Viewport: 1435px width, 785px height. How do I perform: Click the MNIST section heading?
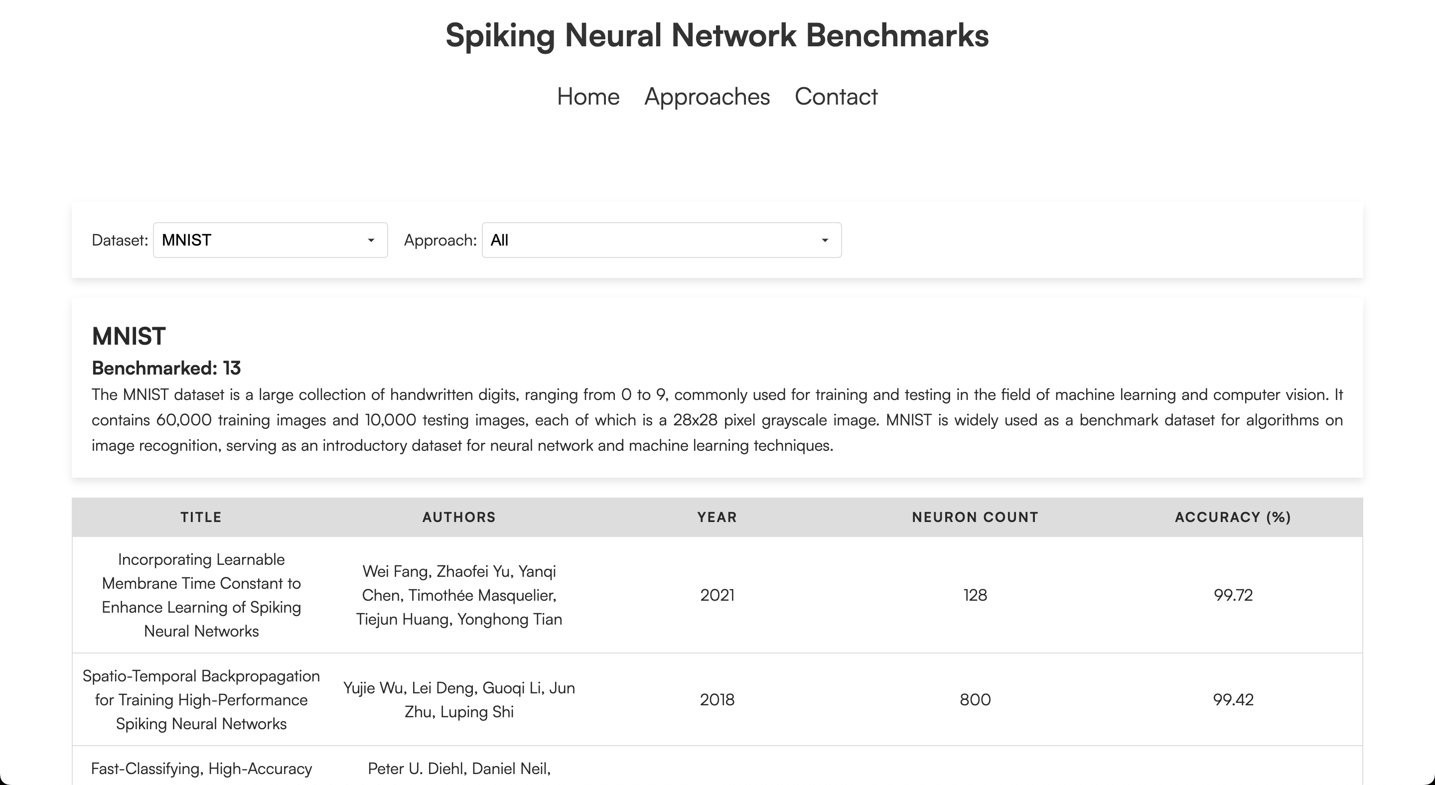129,336
